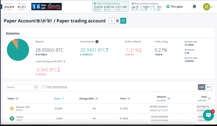Click the ETH/USD price ticker

click(22, 7)
